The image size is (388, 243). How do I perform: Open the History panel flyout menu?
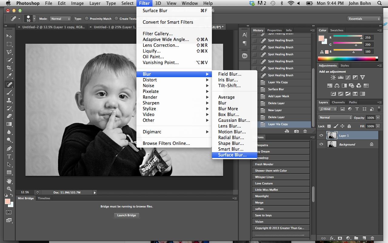312,30
